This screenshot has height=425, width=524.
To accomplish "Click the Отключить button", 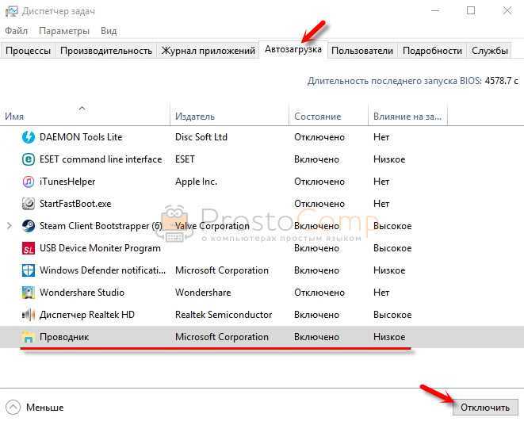I will click(485, 408).
